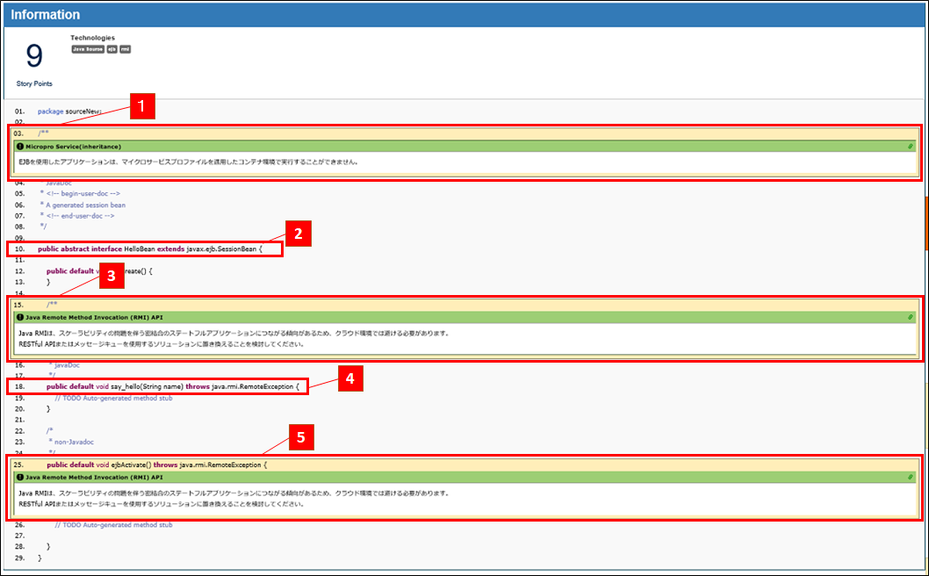Click the package sourceNeu statement on line 01

69,112
